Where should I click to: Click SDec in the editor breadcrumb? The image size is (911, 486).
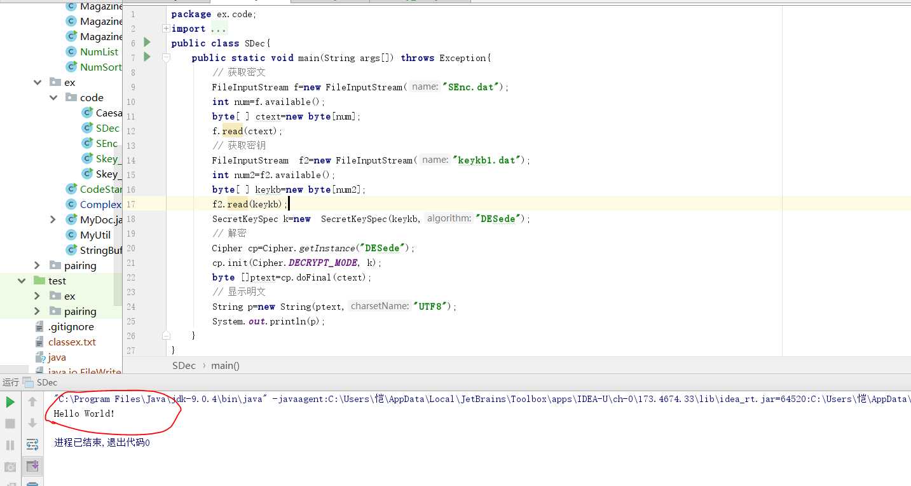184,365
